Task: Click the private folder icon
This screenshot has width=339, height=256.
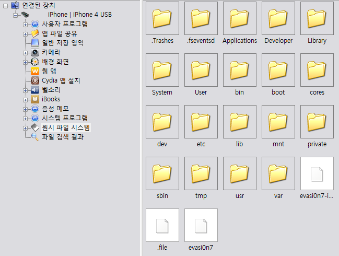Action: (317, 122)
